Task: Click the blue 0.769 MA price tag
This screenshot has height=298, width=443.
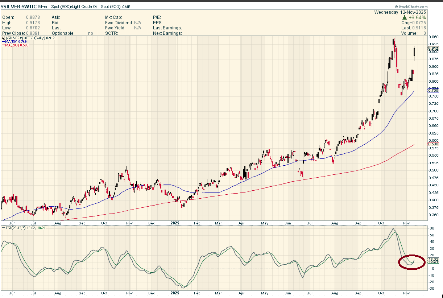Action: [x=433, y=90]
